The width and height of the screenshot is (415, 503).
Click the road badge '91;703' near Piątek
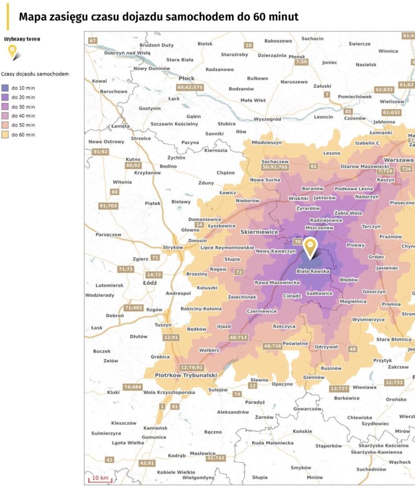[108, 205]
